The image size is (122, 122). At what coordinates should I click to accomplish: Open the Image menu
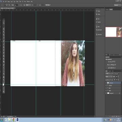click(9, 2)
